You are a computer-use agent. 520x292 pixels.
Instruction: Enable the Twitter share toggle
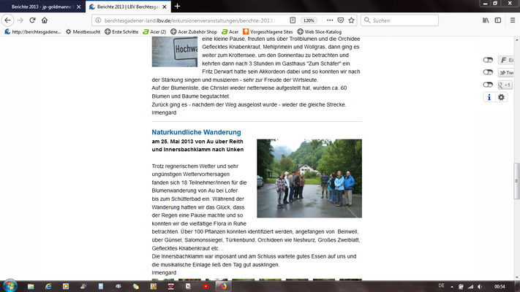[x=488, y=72]
